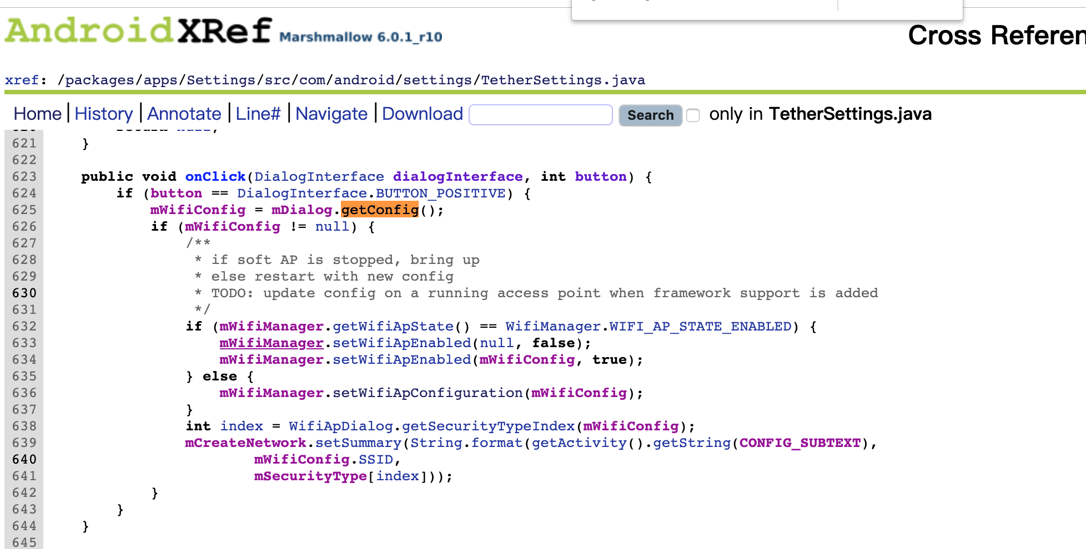Viewport: 1086px width, 549px height.
Task: Click the Download link
Action: click(423, 114)
